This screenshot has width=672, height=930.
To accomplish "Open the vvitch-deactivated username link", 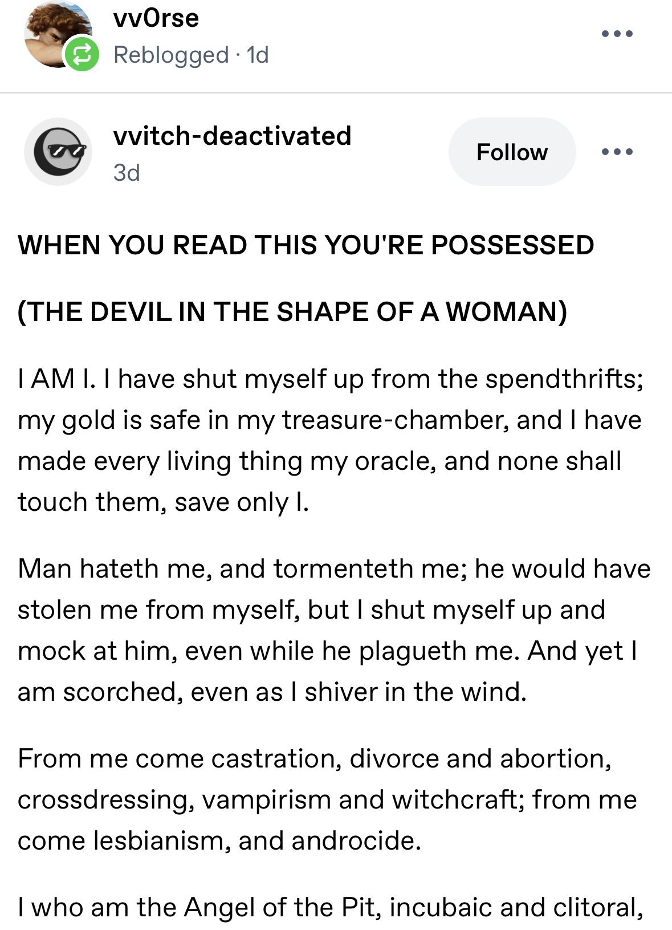I will [232, 136].
